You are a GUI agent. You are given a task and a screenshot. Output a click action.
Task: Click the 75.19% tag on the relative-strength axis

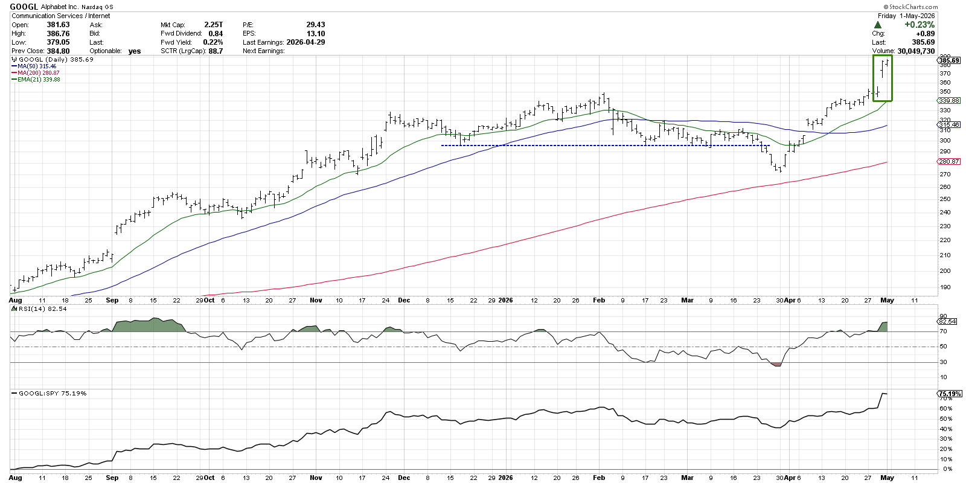tap(950, 394)
